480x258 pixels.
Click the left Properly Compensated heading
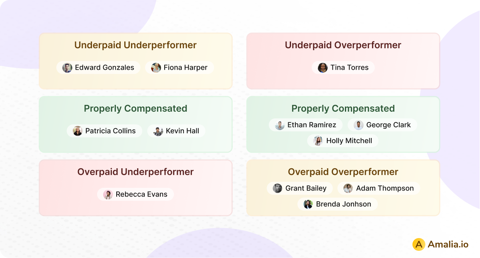click(x=135, y=108)
